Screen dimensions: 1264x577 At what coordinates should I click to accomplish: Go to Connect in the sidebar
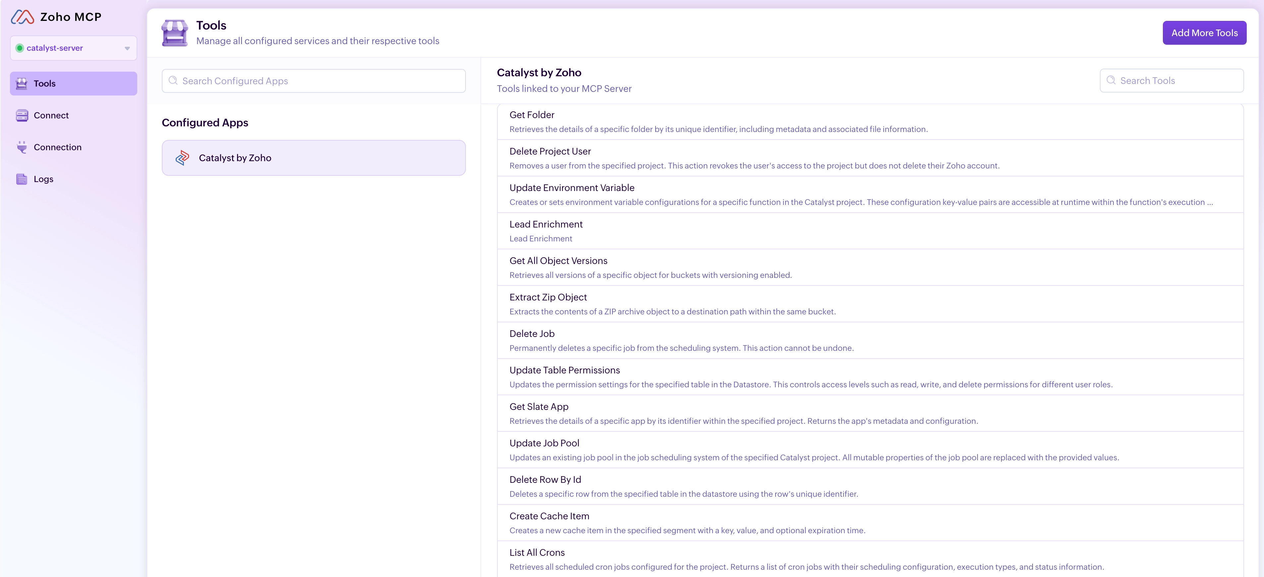74,116
